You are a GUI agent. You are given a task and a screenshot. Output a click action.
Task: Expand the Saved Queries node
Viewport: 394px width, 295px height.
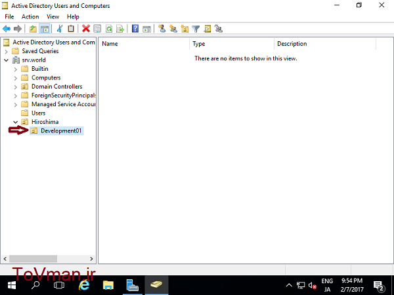pos(7,51)
